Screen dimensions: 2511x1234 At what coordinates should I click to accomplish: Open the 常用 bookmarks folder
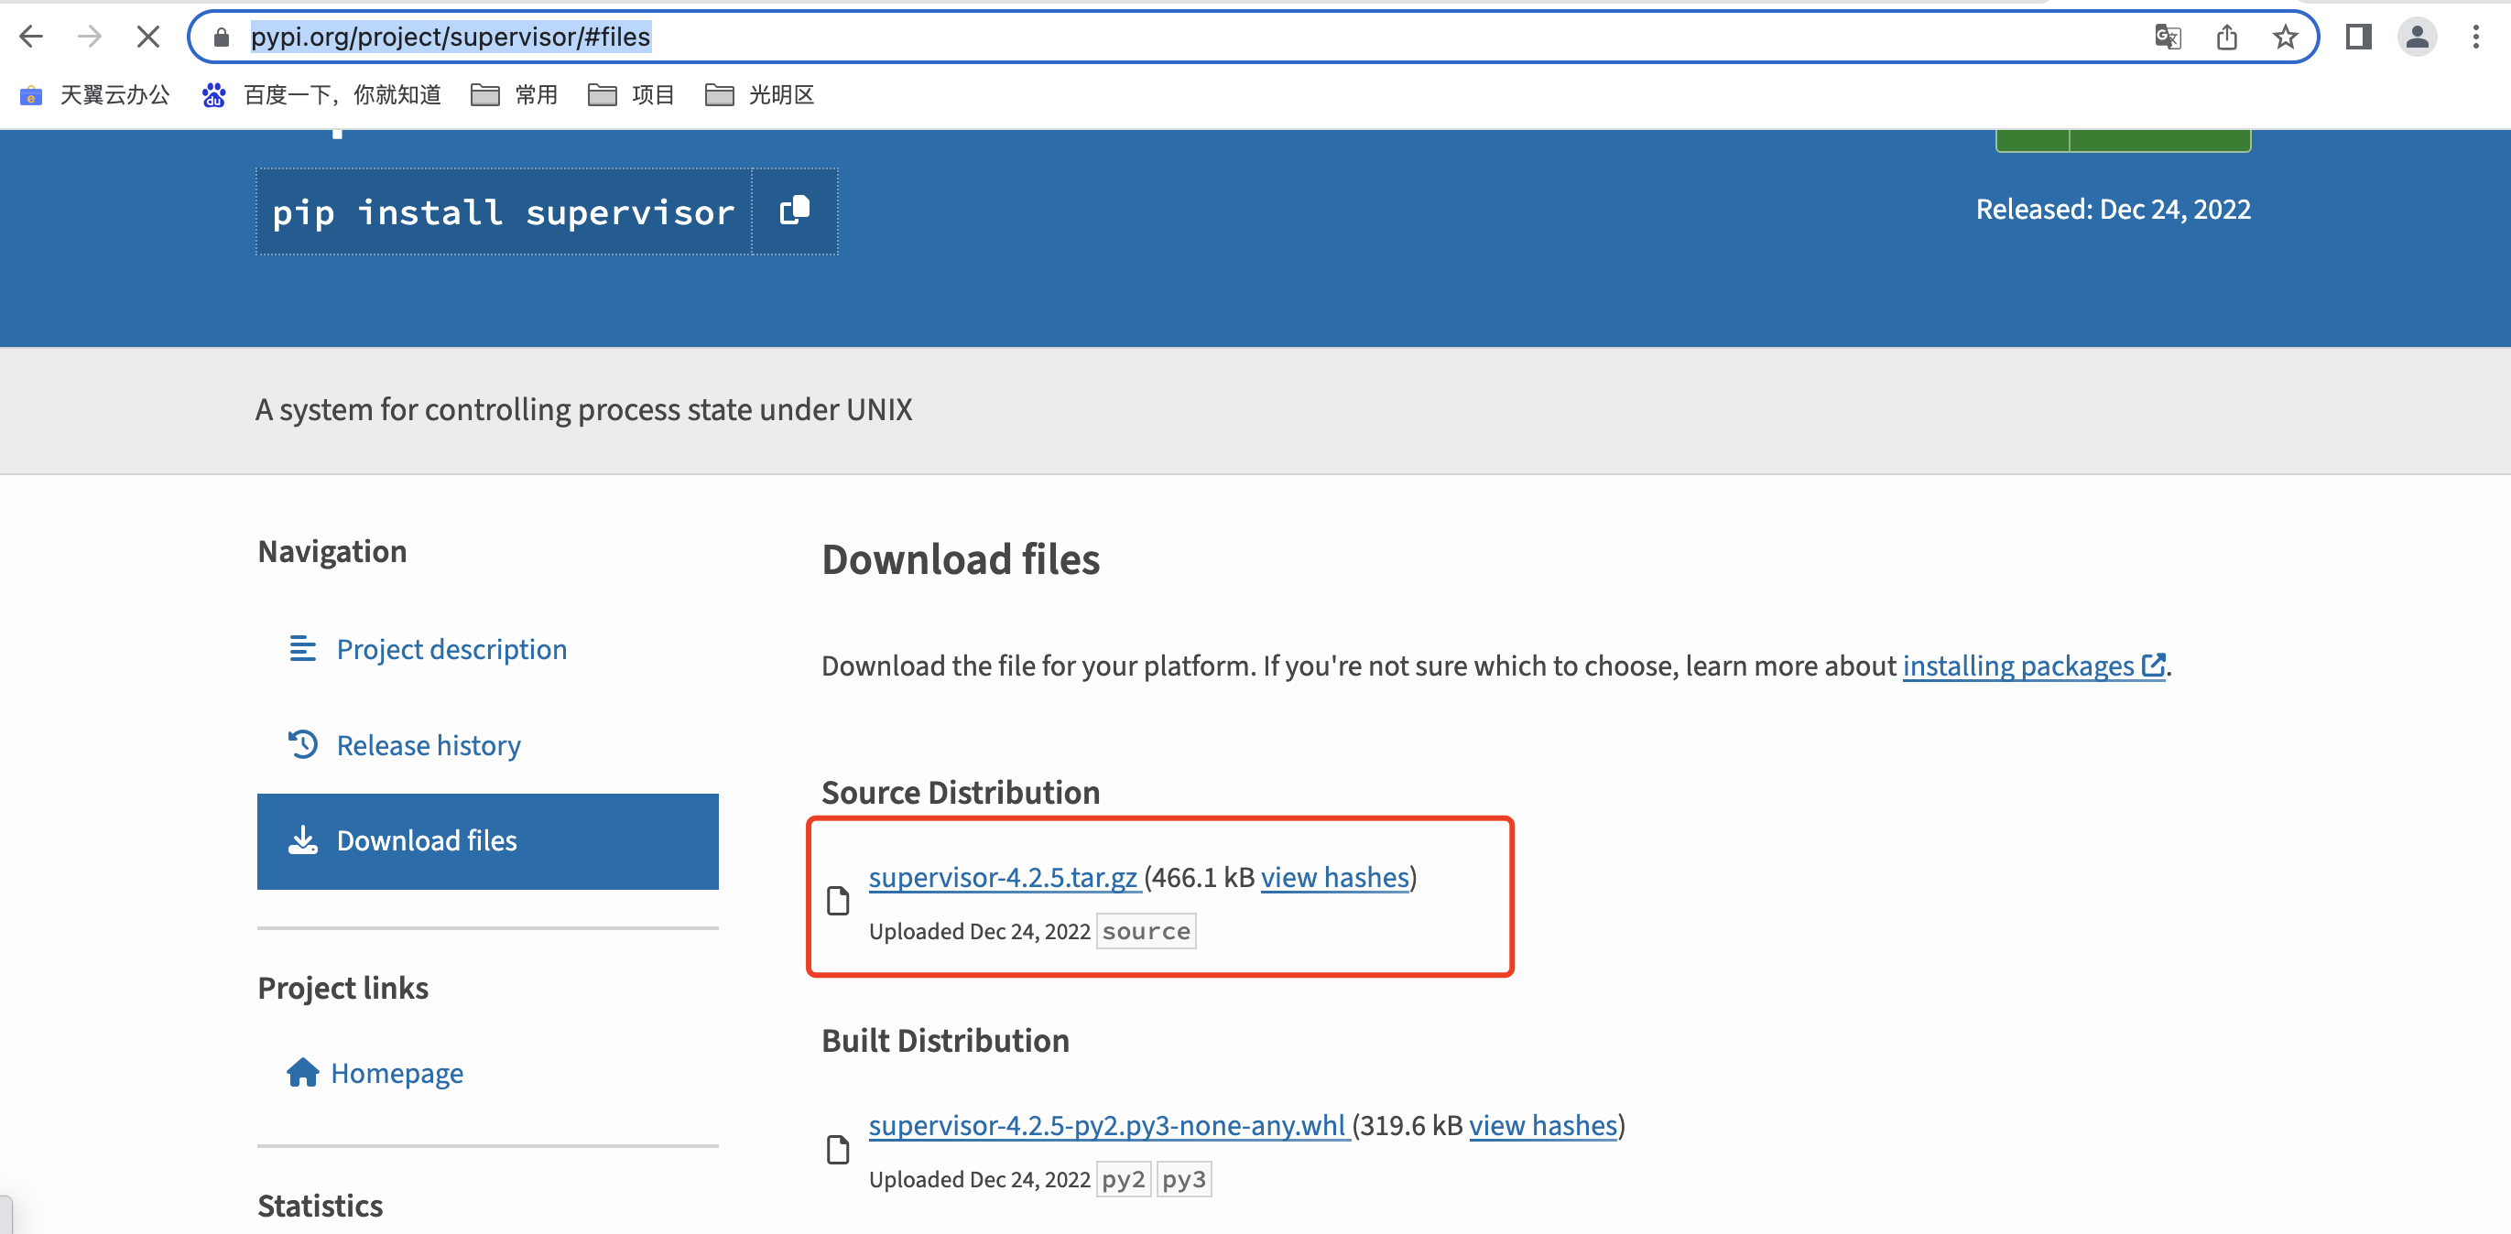[515, 94]
